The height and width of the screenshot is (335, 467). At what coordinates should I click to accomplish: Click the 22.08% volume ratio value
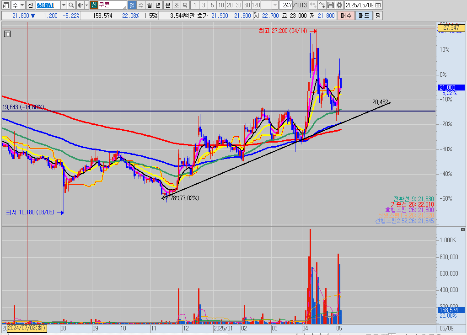coord(130,16)
